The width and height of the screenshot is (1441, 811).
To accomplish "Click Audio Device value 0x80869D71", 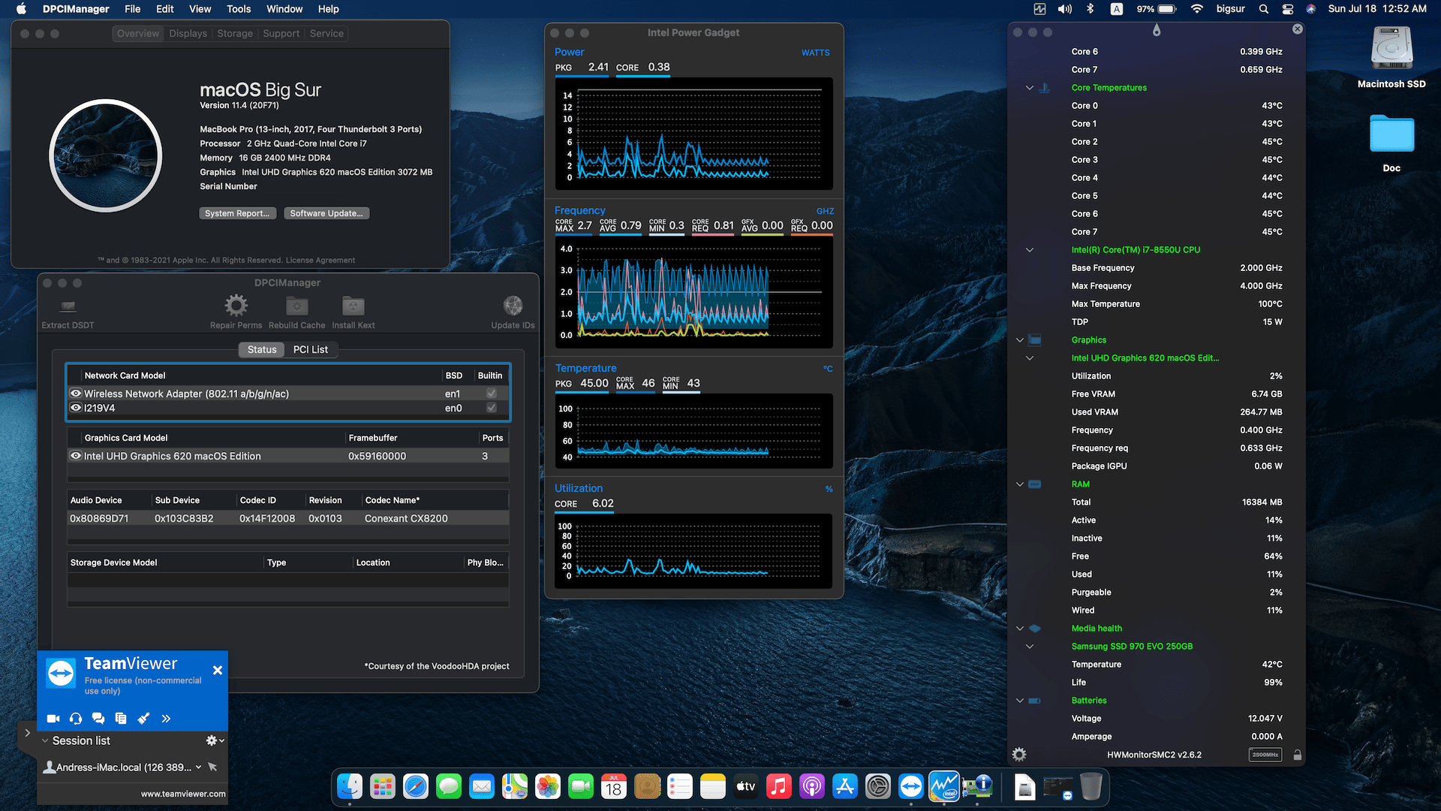I will click(x=99, y=518).
